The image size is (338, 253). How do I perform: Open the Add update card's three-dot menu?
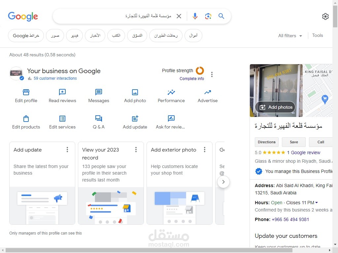(67, 150)
